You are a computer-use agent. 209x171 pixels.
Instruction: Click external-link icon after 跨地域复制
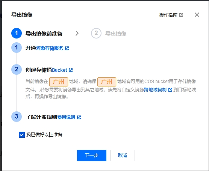pyautogui.click(x=170, y=90)
